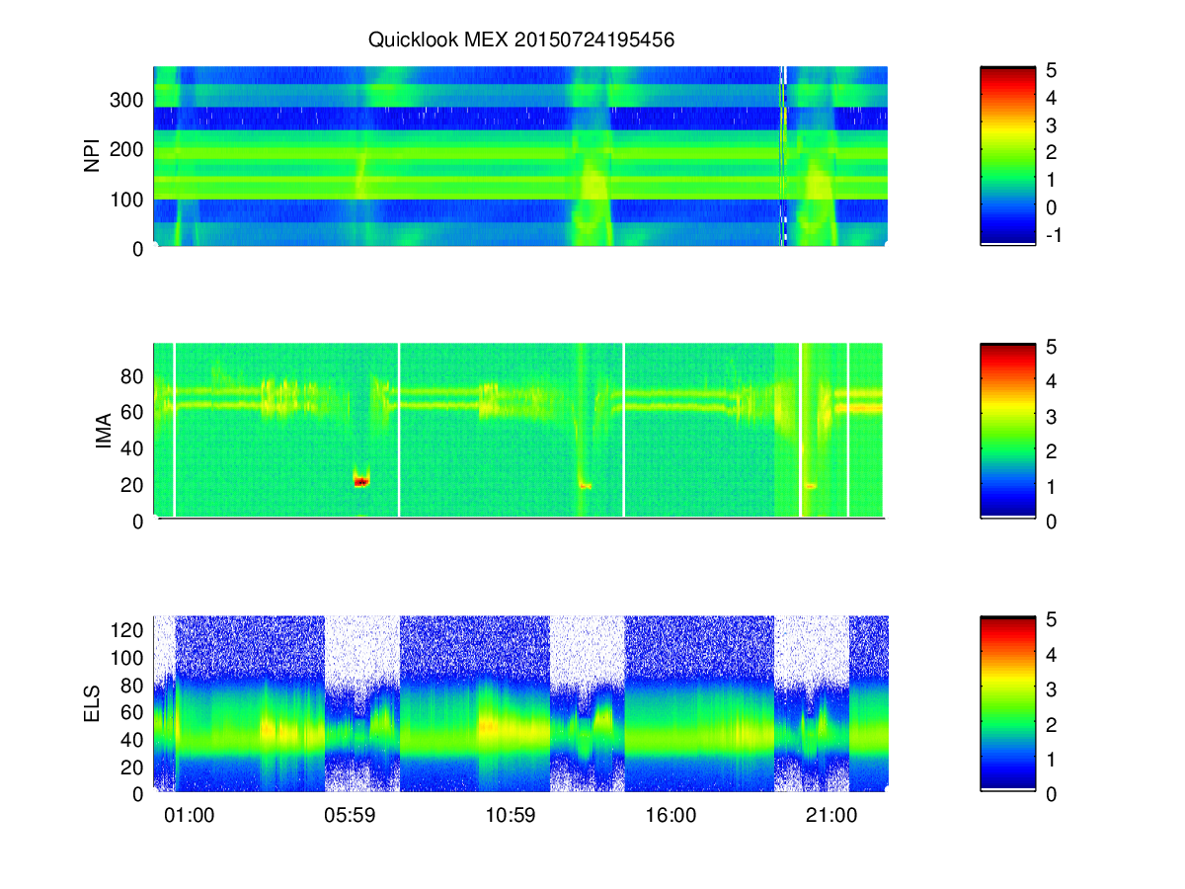The image size is (1185, 889).
Task: Click the 2 label on IMA colorbar
Action: [1052, 450]
